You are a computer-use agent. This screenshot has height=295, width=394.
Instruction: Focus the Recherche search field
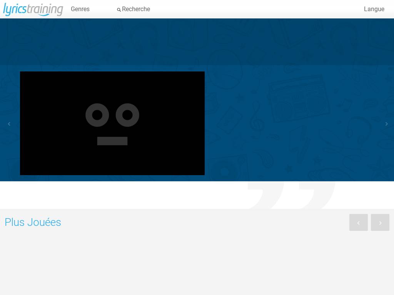[x=136, y=9]
